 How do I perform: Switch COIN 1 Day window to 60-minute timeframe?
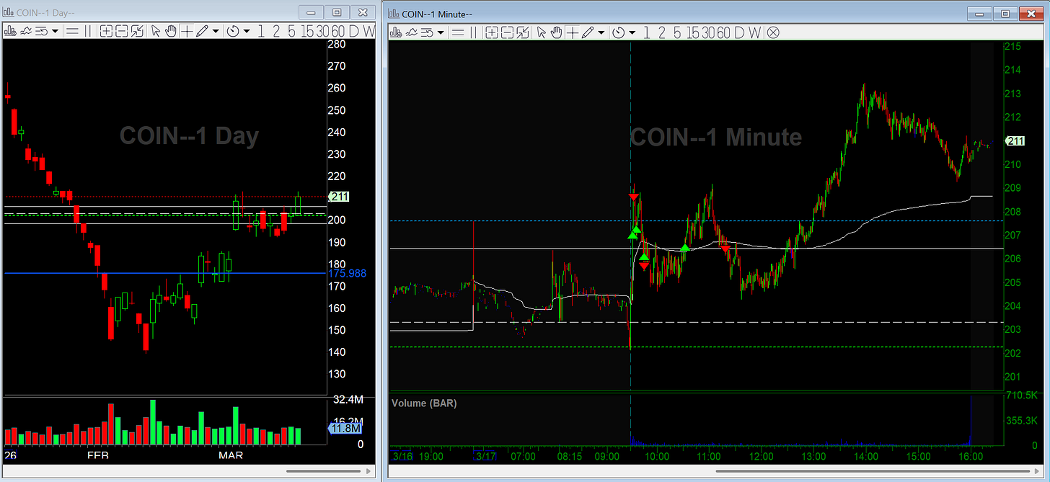point(338,31)
